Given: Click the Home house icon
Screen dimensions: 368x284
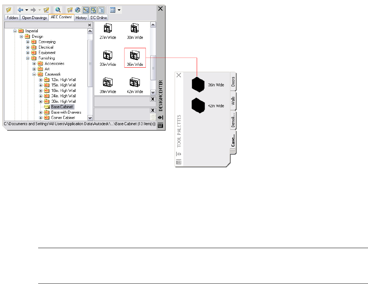Looking at the screenshot, I should coord(78,10).
